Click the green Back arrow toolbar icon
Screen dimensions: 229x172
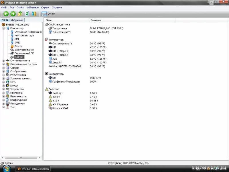pyautogui.click(x=6, y=14)
